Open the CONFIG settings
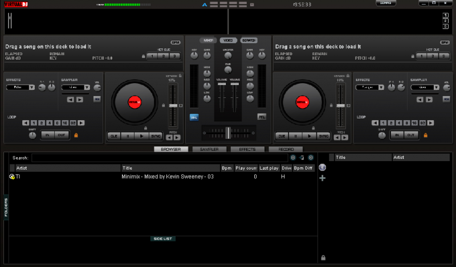The width and height of the screenshot is (456, 267). (x=386, y=3)
